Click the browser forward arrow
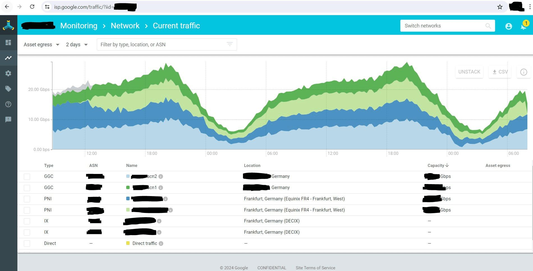The height and width of the screenshot is (271, 533). click(x=19, y=7)
